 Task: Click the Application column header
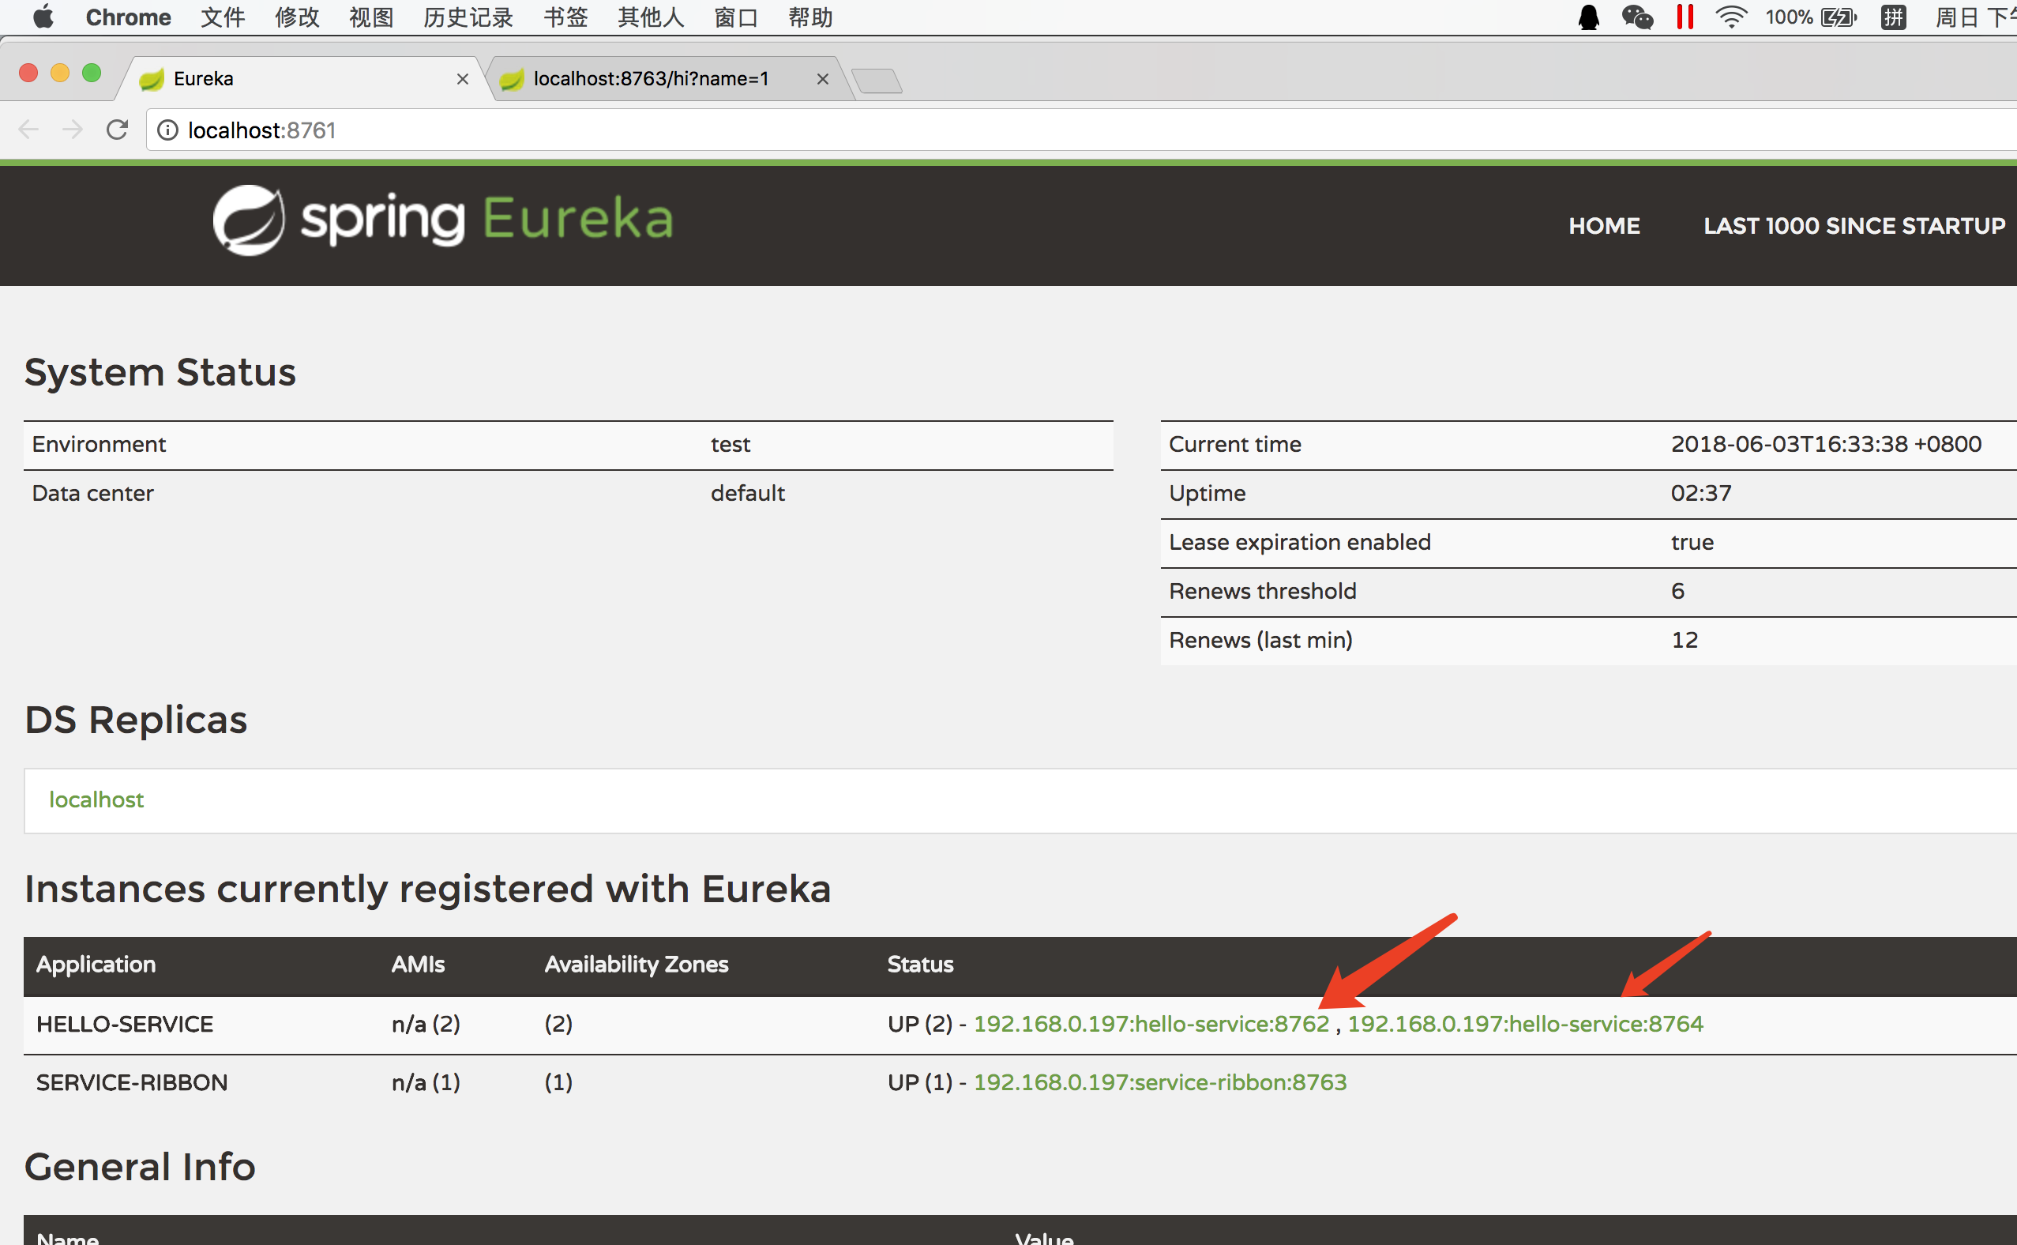pos(96,965)
